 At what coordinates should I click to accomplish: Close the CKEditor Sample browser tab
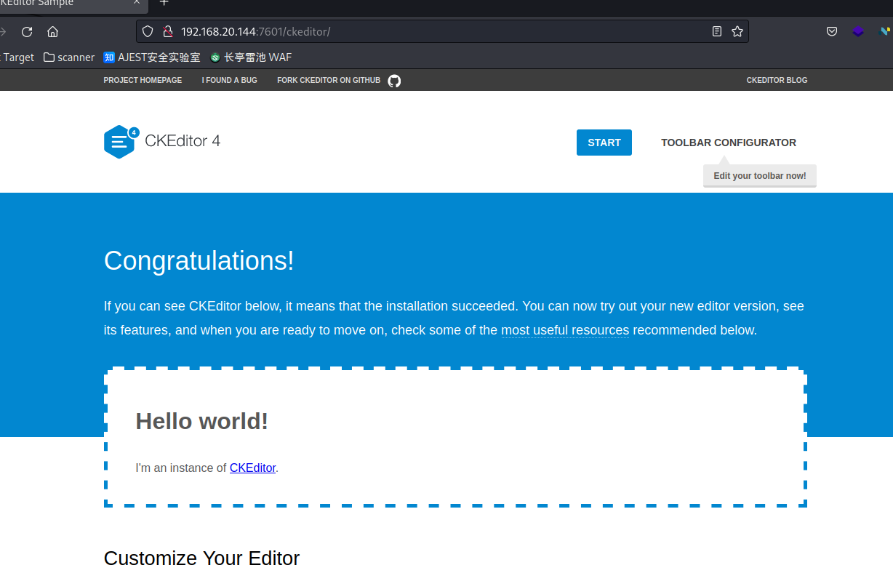137,3
